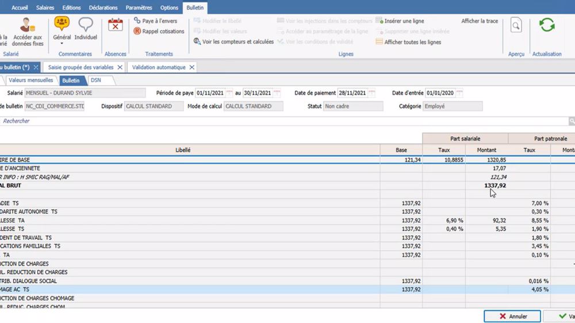Click Afficher toutes les lignes
This screenshot has width=575, height=323.
(x=412, y=42)
